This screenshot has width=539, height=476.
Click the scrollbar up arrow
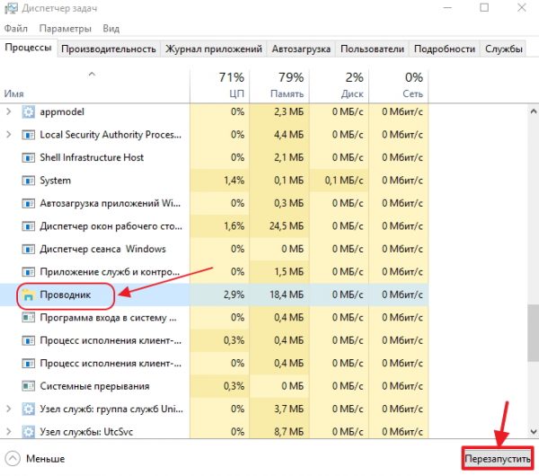coord(534,111)
